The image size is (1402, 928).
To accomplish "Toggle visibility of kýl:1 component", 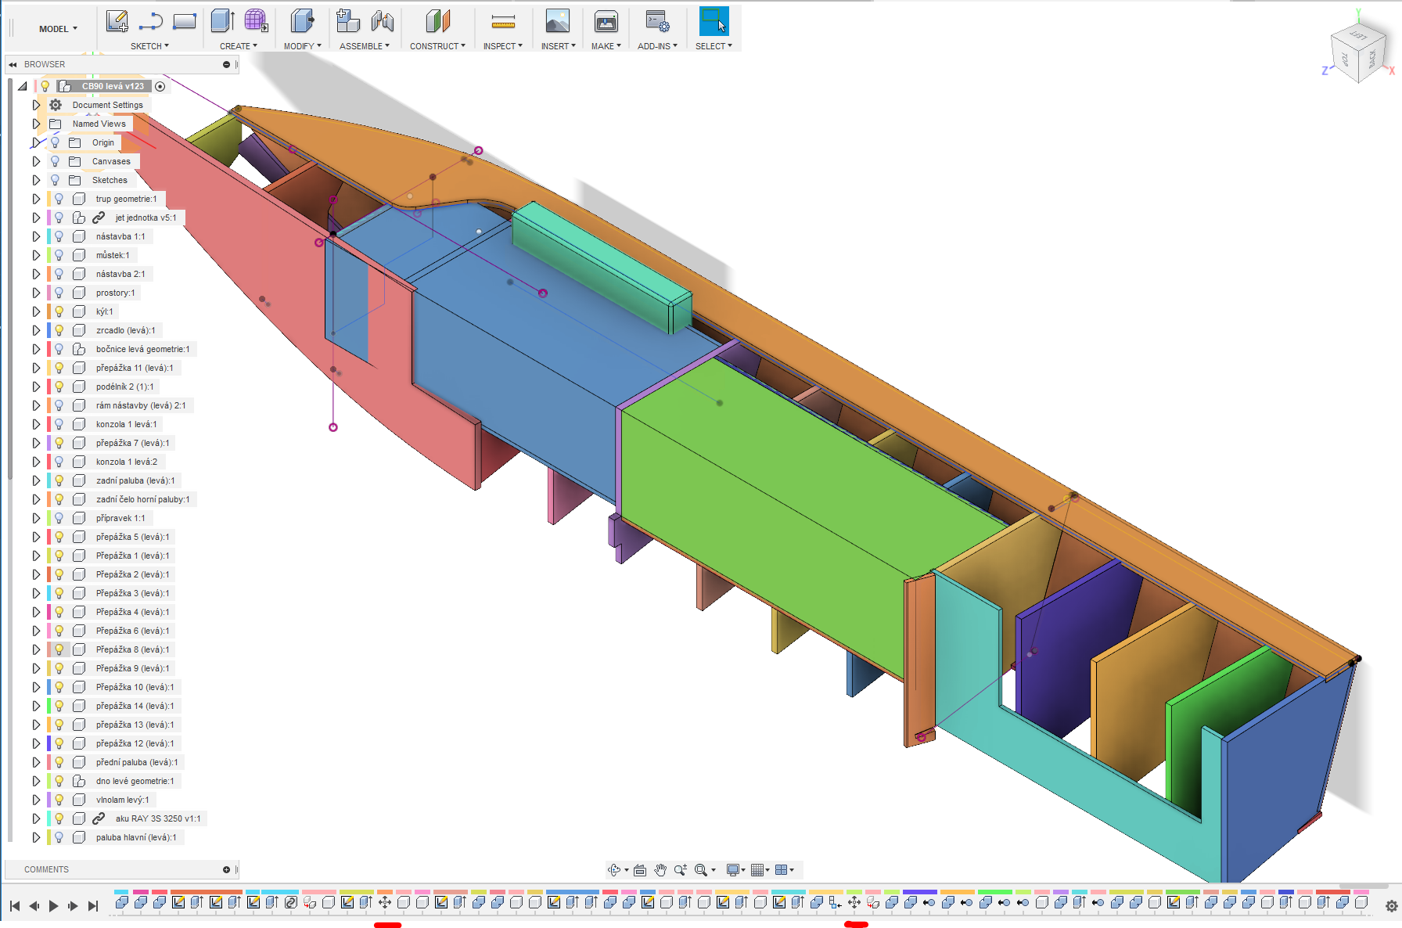I will (59, 311).
